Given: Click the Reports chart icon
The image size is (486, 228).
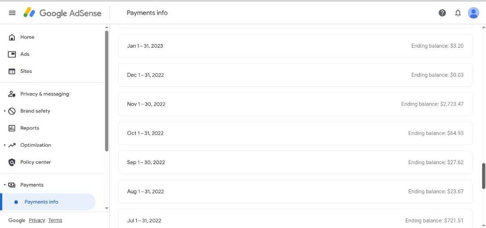Looking at the screenshot, I should (x=12, y=128).
